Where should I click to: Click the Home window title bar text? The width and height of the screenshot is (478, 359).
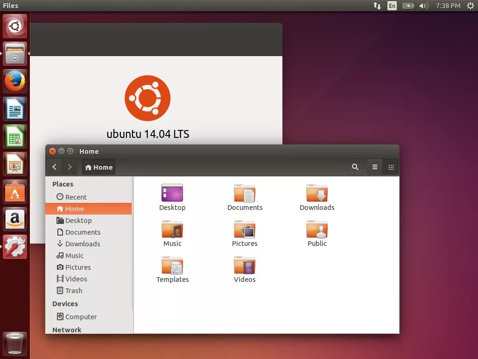(89, 151)
